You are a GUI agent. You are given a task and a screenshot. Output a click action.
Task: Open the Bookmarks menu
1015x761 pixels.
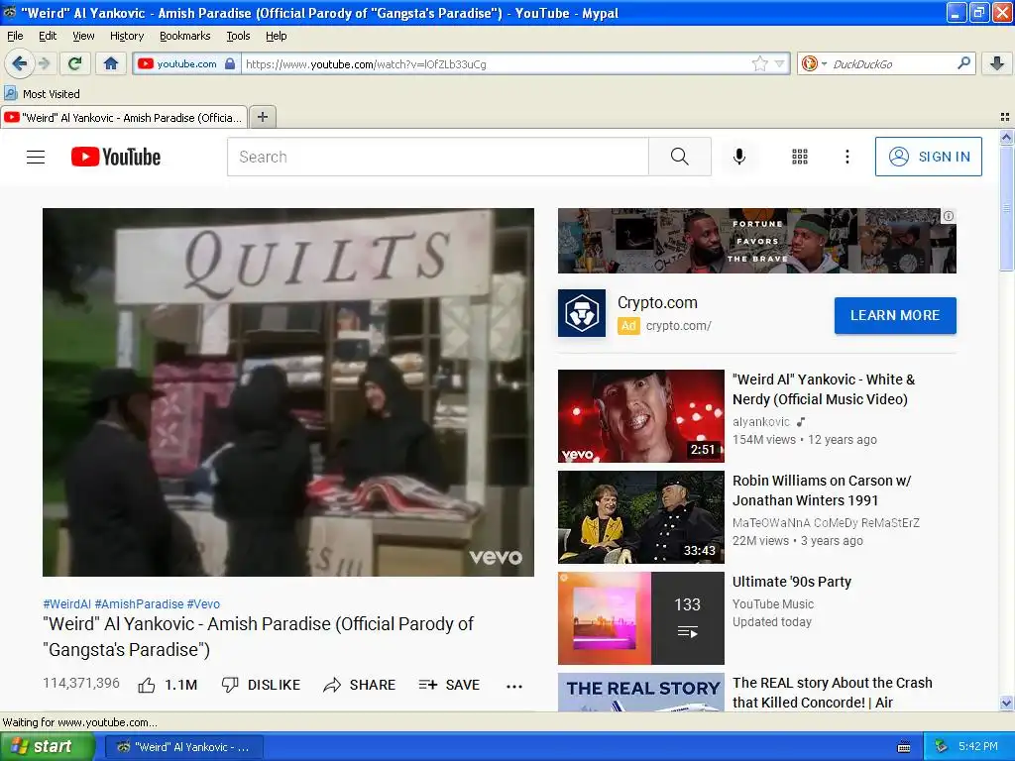184,36
